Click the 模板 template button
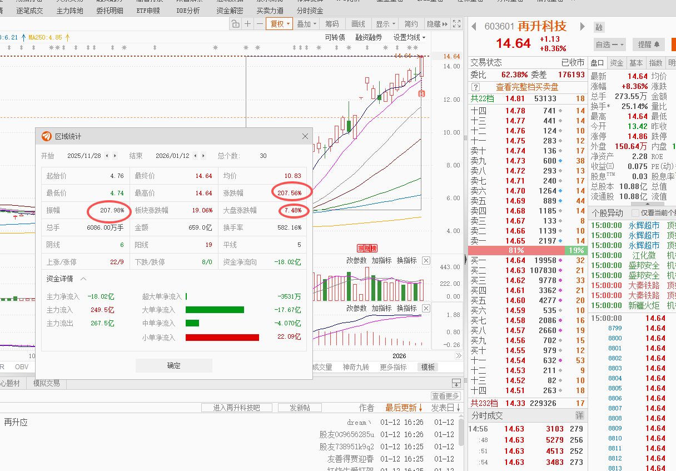The width and height of the screenshot is (676, 471). 428,367
